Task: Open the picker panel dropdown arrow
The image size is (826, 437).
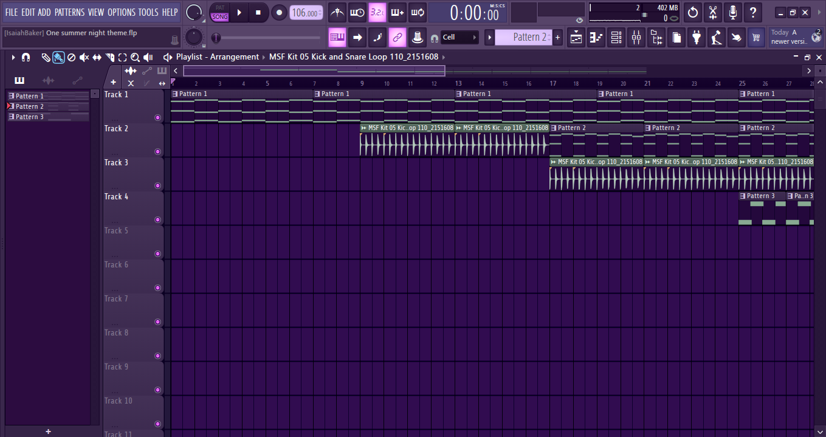Action: coord(94,94)
